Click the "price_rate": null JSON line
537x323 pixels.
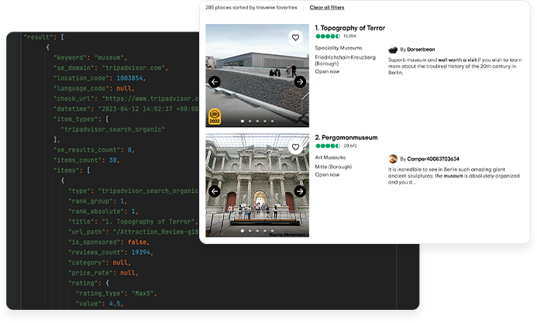pos(103,273)
